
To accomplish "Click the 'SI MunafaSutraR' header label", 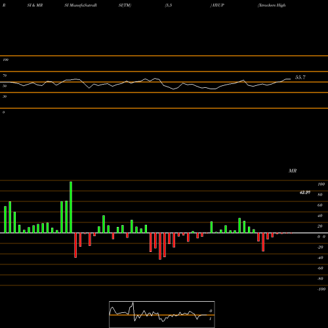I will [x=81, y=5].
